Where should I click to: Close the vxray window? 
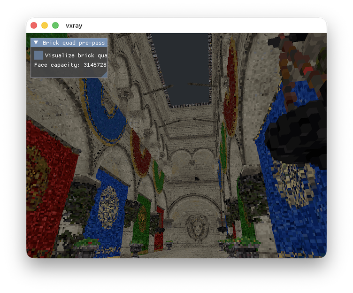tap(34, 25)
